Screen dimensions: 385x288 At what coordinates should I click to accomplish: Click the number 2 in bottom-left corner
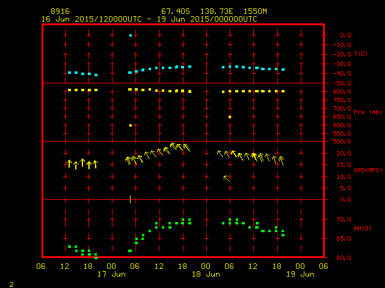pyautogui.click(x=11, y=283)
